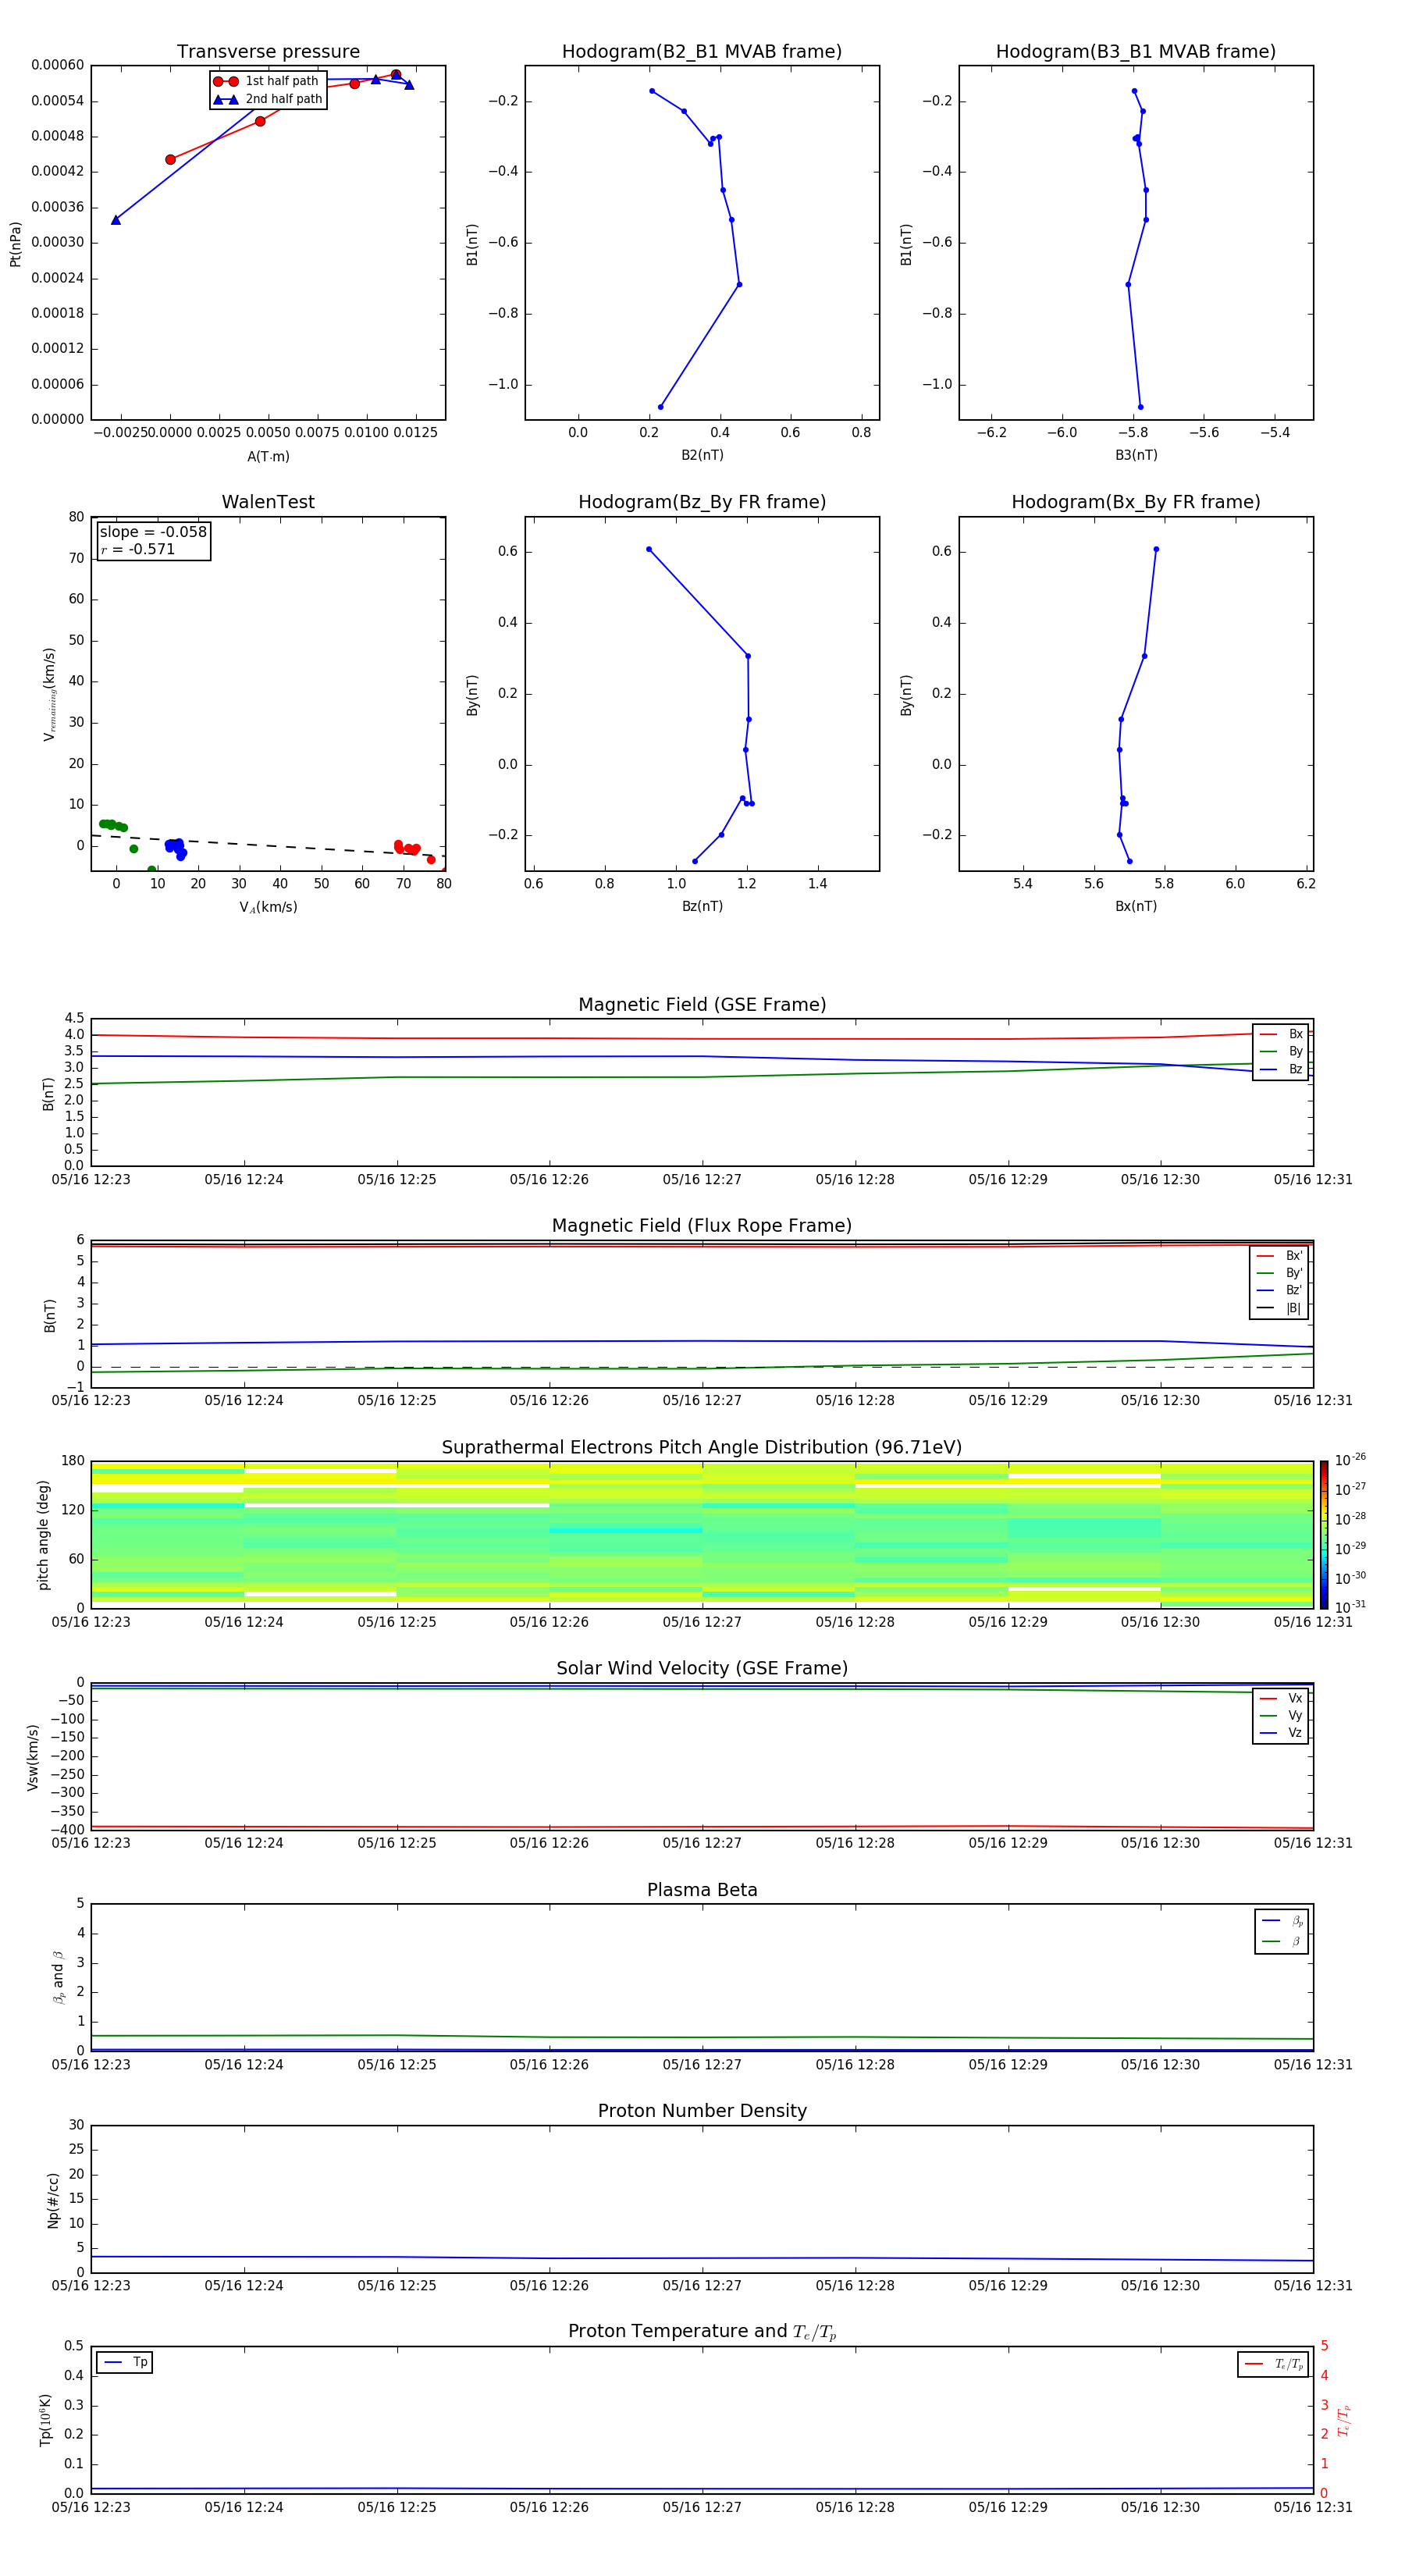Select the Vx entry in the velocity legend
The width and height of the screenshot is (1405, 2576).
click(1281, 1699)
